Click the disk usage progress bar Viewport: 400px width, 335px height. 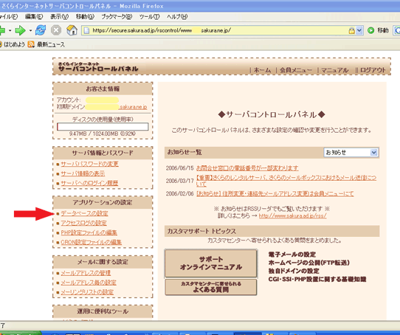click(103, 127)
